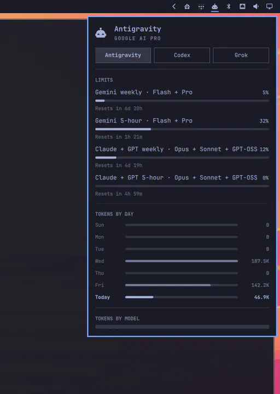Click 'Resets in 6d 20h' text
The width and height of the screenshot is (280, 394).
coord(119,108)
